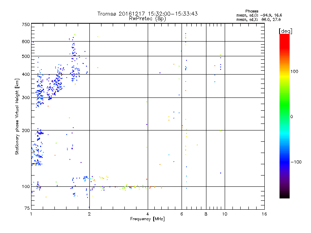Click the '10' x-axis frequency label
The width and height of the screenshot is (311, 233).
point(225,214)
